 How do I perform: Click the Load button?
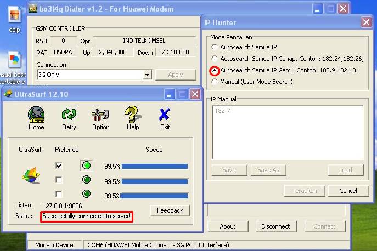pos(346,170)
